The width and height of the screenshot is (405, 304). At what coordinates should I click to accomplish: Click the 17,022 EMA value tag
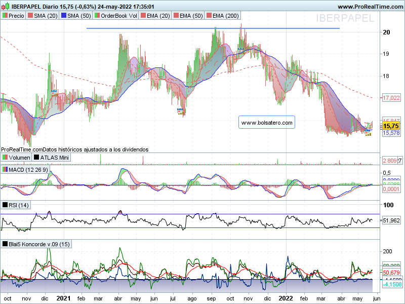click(391, 98)
